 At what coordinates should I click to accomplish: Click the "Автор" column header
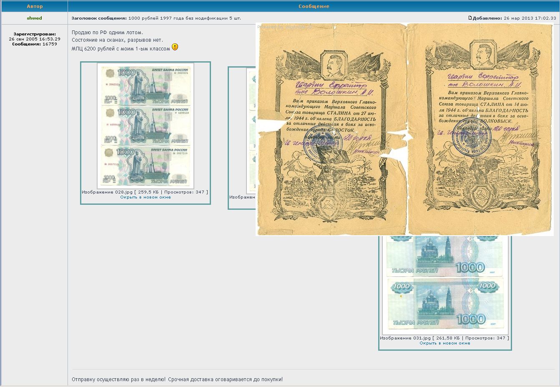coord(34,6)
